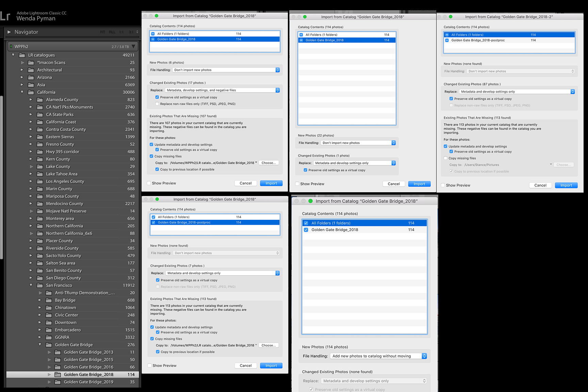Select the 'Marin County' folder row
Viewport: 588px width, 392px height.
73,189
